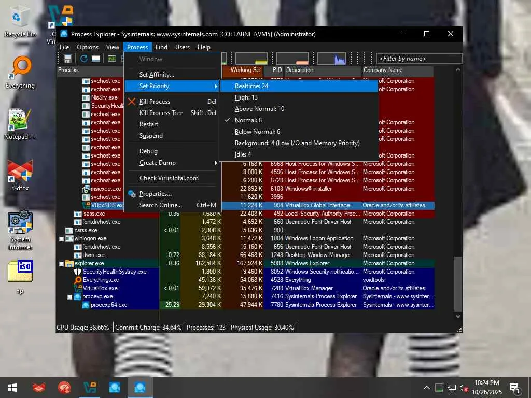Click the SecurityHealthSystray.exe shield icon
This screenshot has width=531, height=398.
(78, 272)
